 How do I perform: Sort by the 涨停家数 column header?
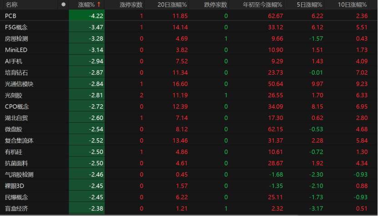[131, 5]
